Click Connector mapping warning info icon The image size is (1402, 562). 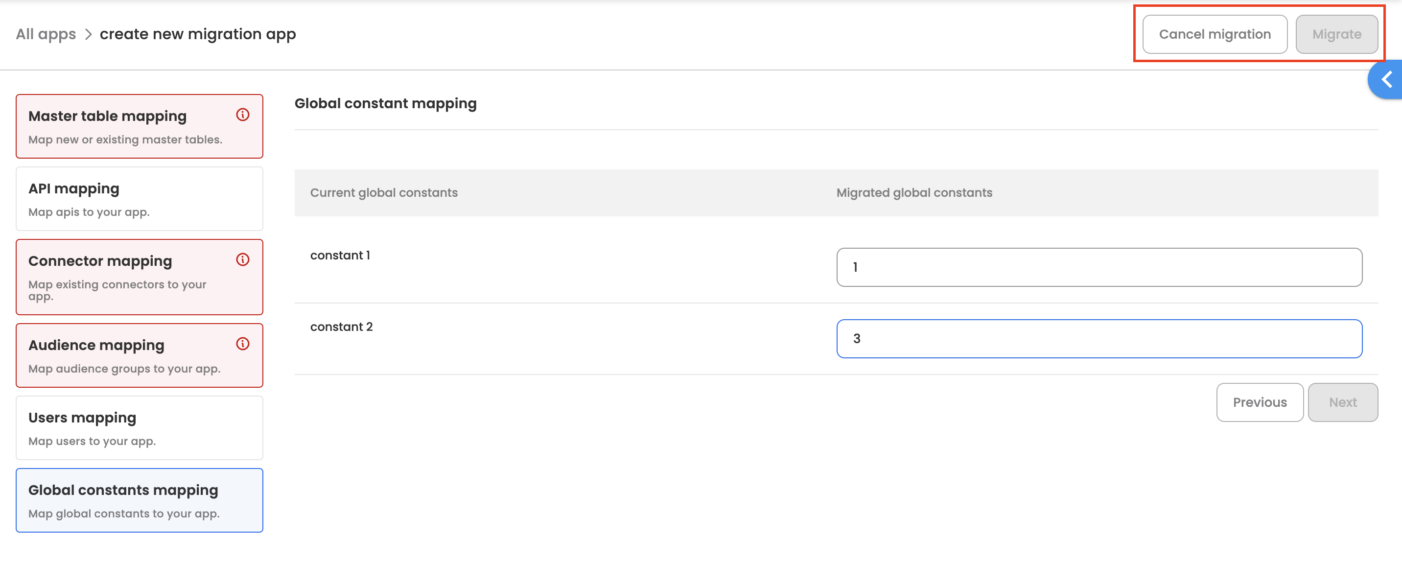click(243, 259)
